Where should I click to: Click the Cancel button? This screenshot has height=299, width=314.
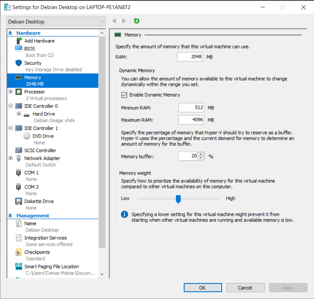[245, 288]
